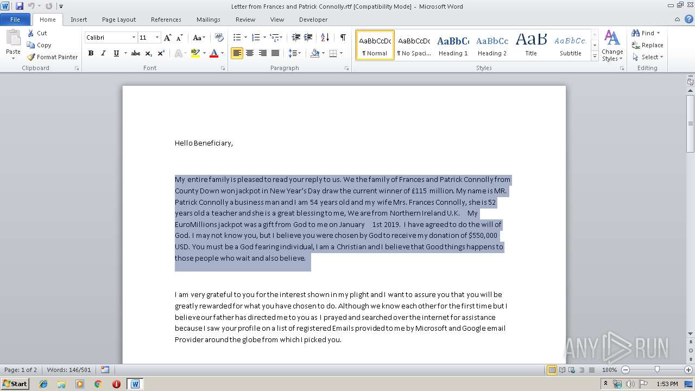Open Word Help
The width and height of the screenshot is (695, 391).
(x=688, y=20)
